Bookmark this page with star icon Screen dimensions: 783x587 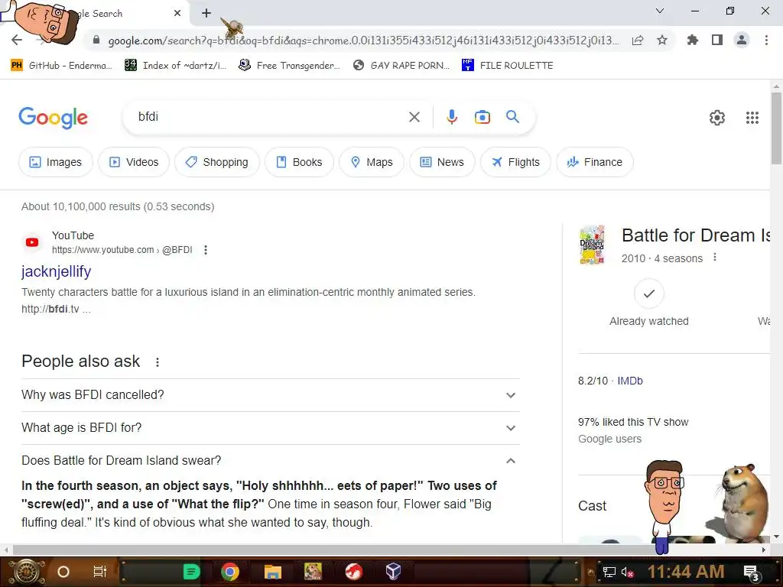[662, 40]
